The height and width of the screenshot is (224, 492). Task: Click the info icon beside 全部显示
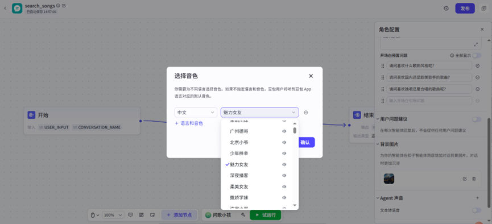click(452, 56)
